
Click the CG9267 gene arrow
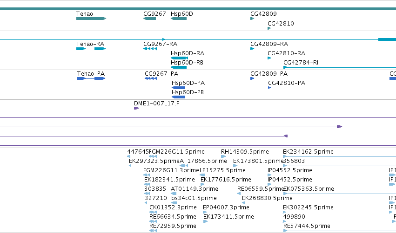click(x=149, y=19)
